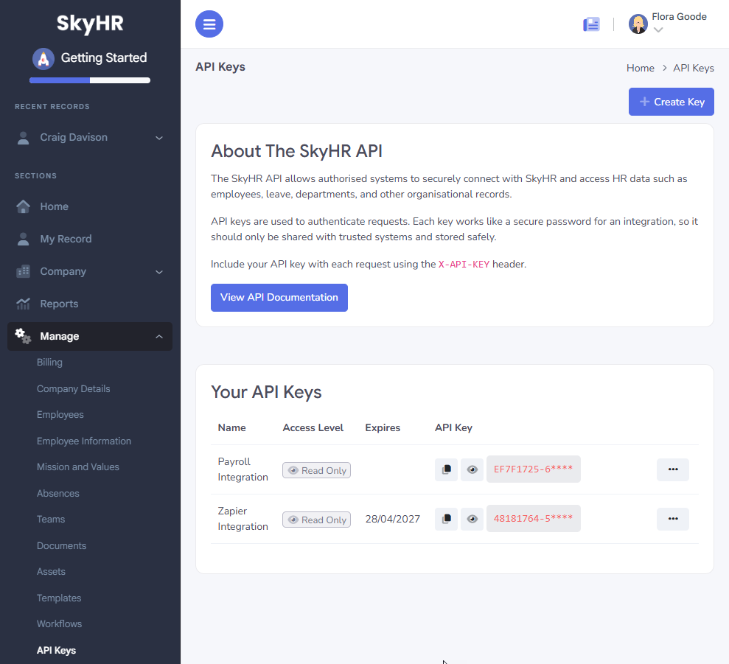Viewport: 729px width, 664px height.
Task: Copy the Payroll Integration API key
Action: coord(446,469)
